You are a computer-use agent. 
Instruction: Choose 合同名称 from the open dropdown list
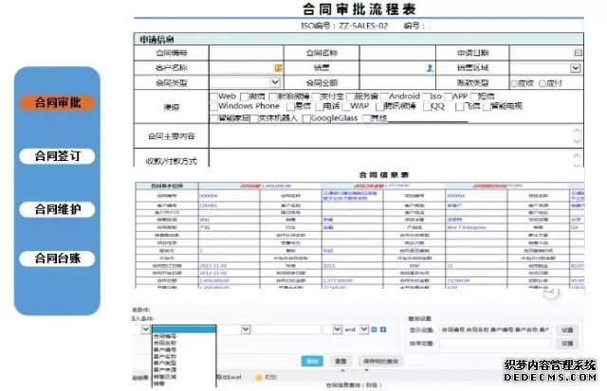point(165,343)
